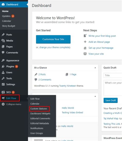This screenshot has height=141, width=122.
Task: Open Write your first blog post link
Action: coord(102,36)
